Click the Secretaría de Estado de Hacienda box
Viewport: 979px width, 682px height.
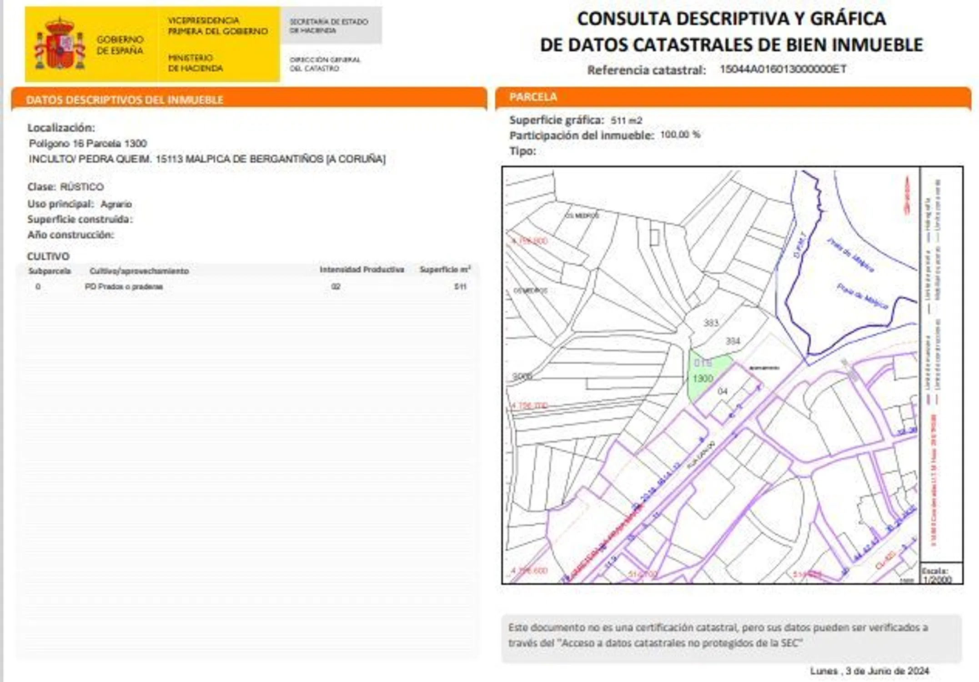point(331,26)
